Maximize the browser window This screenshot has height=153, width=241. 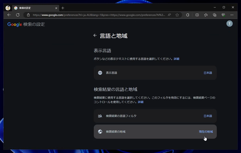pos(224,7)
